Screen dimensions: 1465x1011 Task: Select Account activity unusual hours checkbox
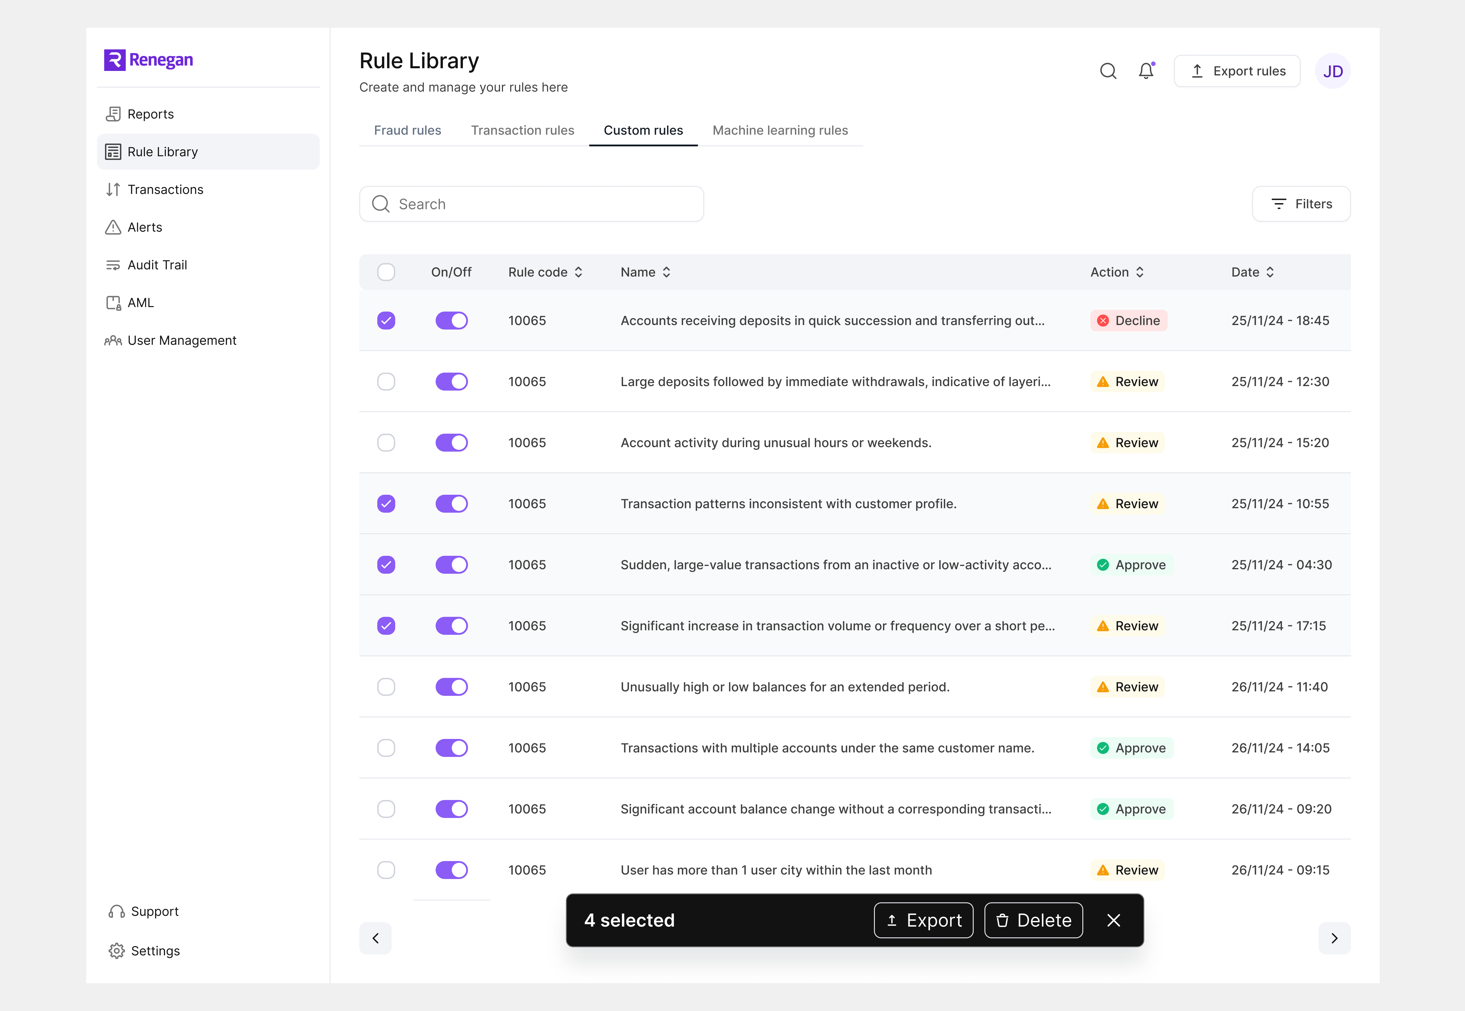[x=386, y=443]
